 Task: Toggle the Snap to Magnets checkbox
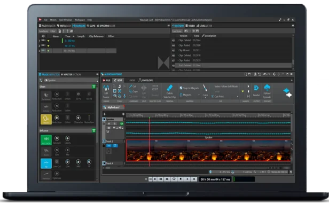point(181,88)
